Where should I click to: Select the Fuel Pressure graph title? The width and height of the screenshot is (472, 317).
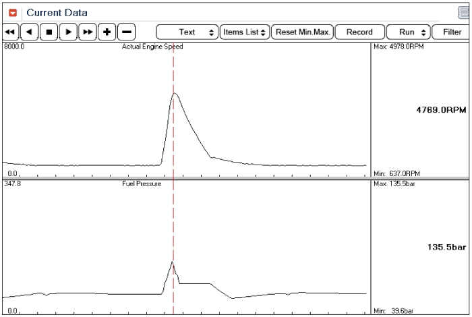coord(142,183)
